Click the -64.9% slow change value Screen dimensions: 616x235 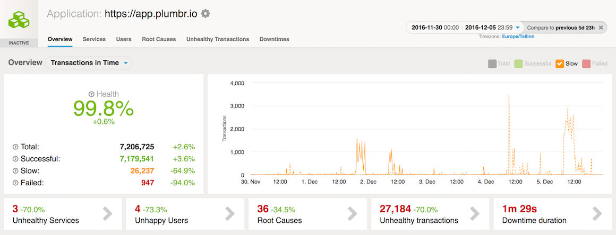click(x=183, y=171)
